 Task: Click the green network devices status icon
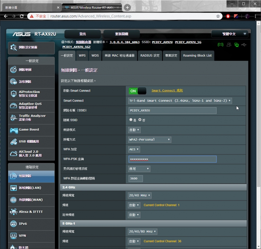tap(237, 45)
